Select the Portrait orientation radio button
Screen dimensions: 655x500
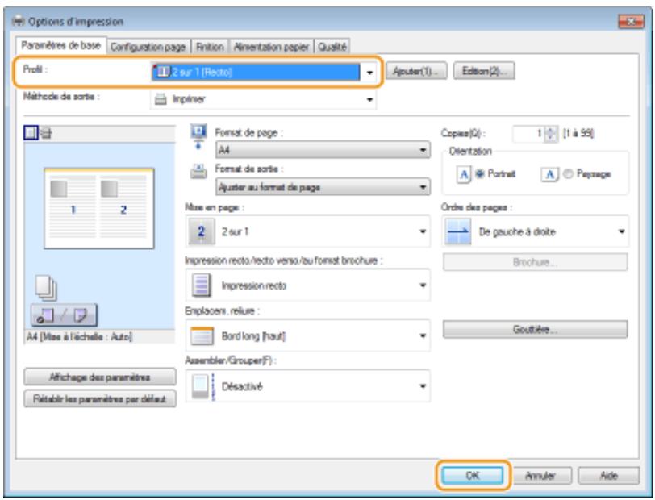coord(479,173)
